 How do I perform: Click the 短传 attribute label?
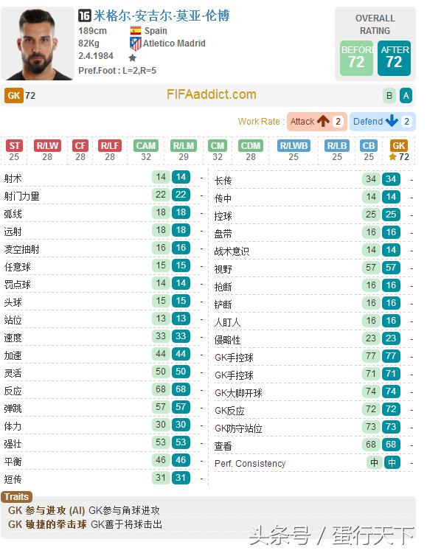tap(13, 480)
